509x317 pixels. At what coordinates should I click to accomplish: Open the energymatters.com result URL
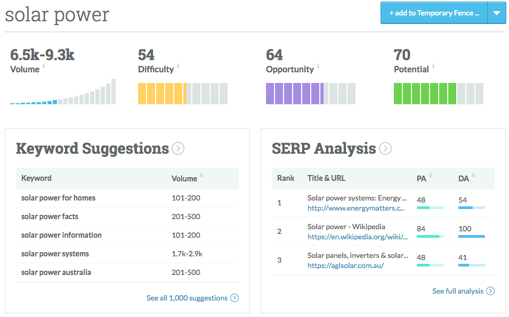click(356, 208)
